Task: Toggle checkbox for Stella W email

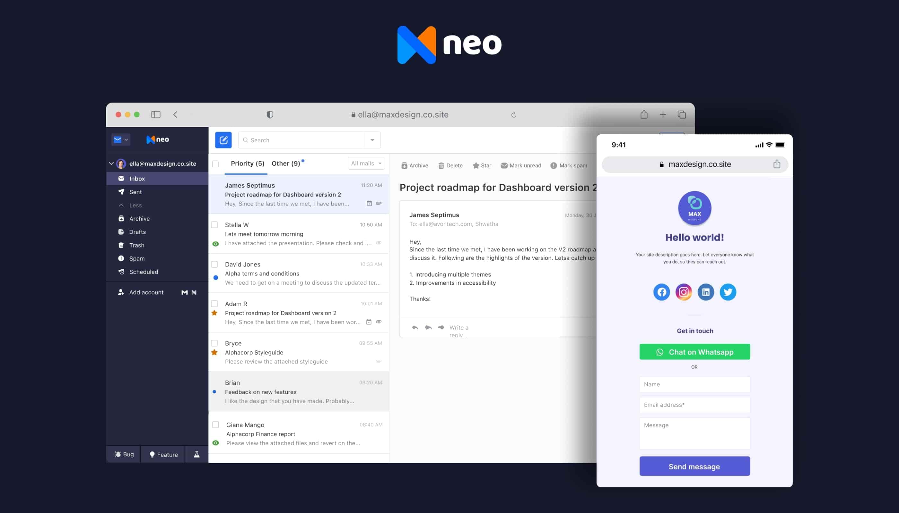Action: [x=216, y=224]
